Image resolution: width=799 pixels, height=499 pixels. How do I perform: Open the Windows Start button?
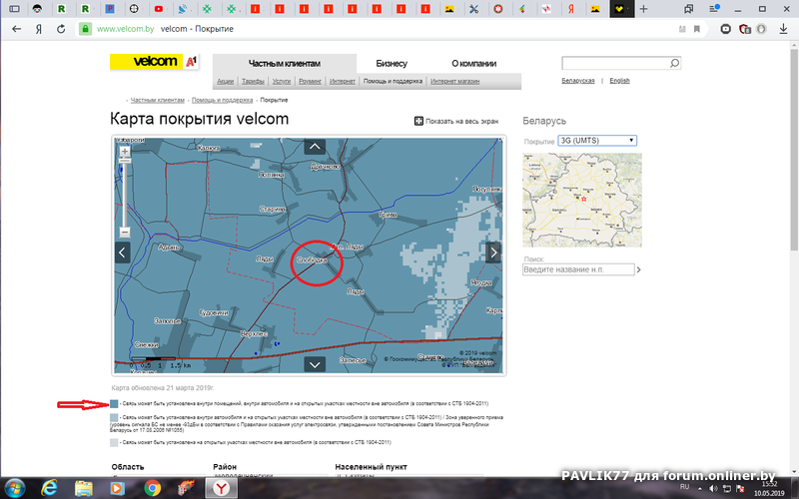point(14,488)
